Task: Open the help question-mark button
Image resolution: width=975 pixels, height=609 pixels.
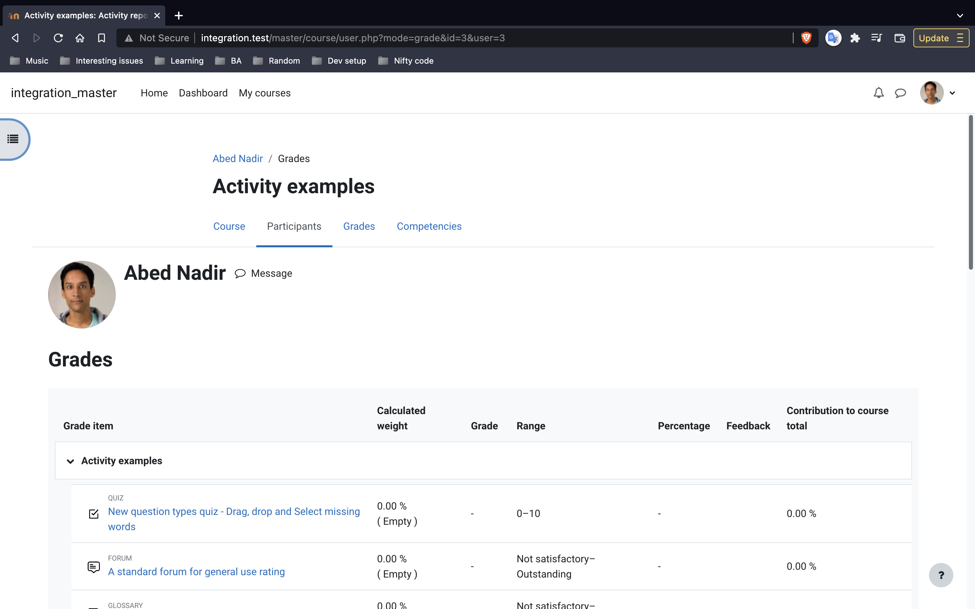Action: coord(941,575)
